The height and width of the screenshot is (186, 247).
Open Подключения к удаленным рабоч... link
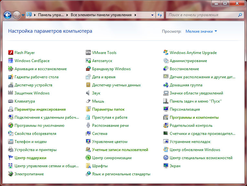point(47,117)
